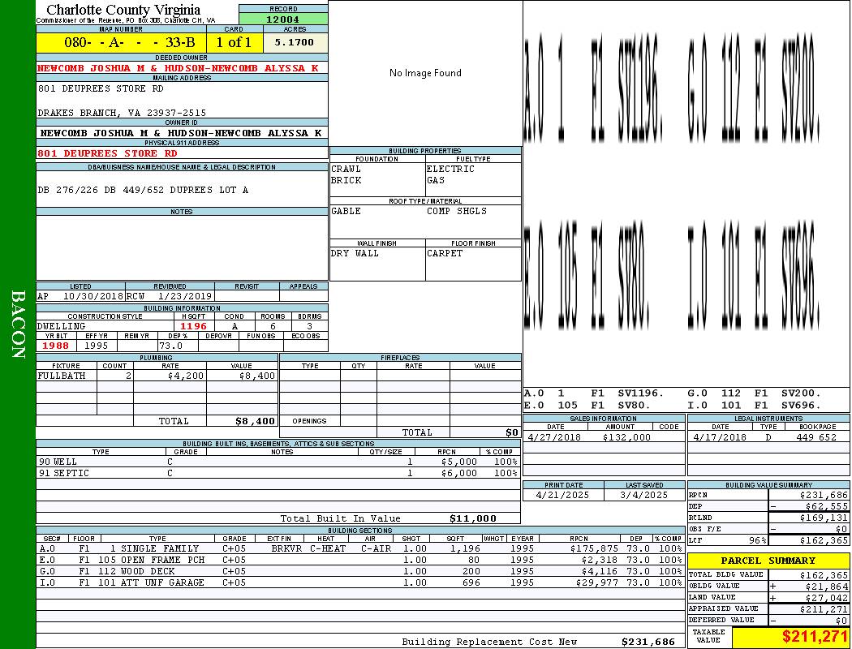Click the BACON label on green sidebar
The image size is (852, 649).
coord(18,324)
